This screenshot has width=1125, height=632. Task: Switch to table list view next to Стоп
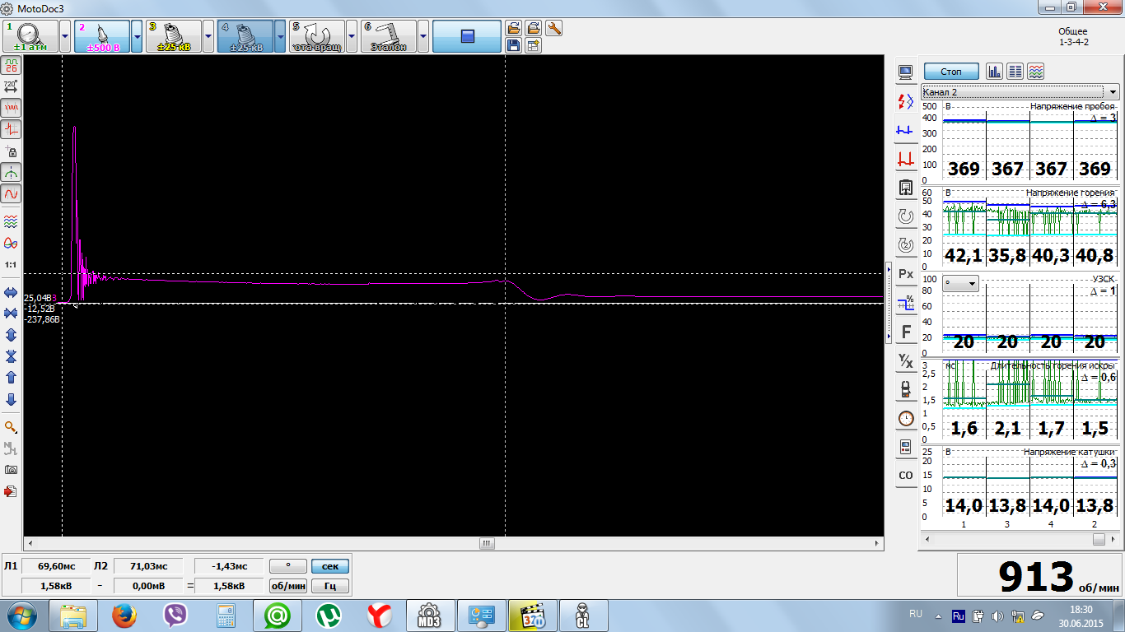coord(1015,72)
